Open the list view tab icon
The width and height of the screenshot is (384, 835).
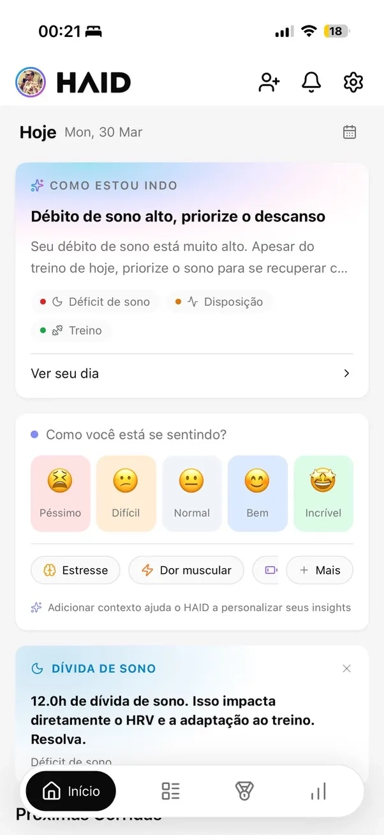pos(170,792)
